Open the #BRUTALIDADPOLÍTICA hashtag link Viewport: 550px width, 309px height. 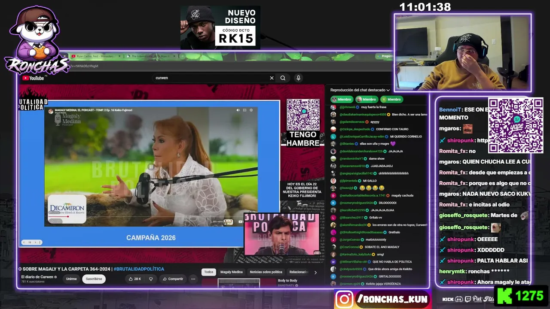[139, 269]
